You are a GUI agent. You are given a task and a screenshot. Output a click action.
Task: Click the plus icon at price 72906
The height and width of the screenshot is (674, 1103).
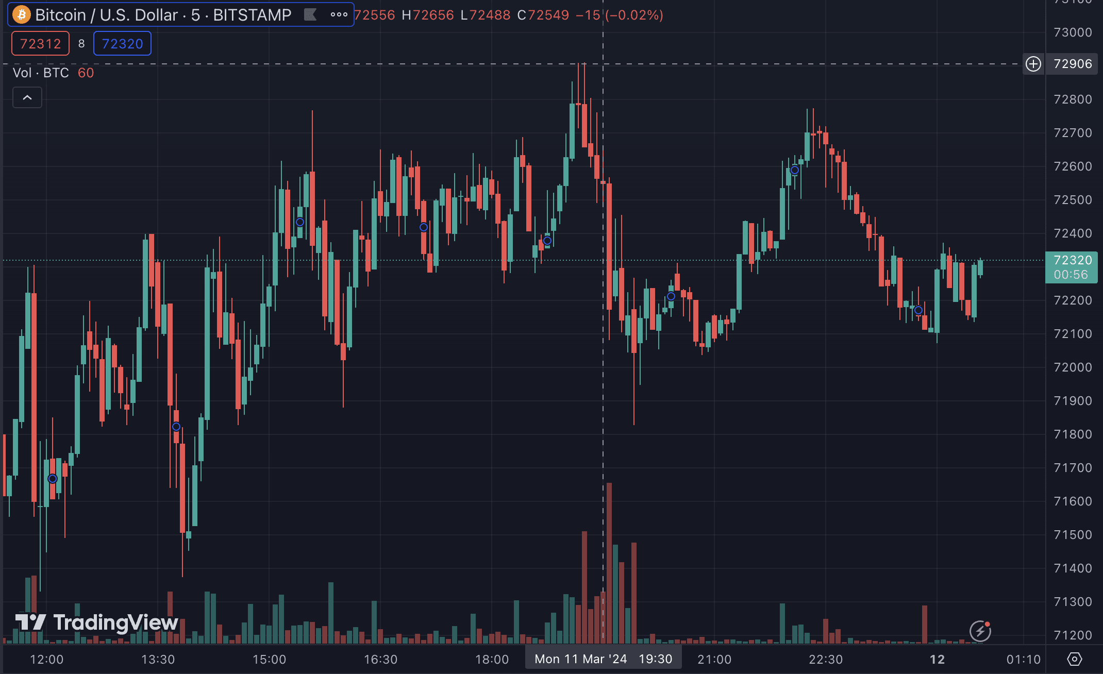click(x=1033, y=64)
